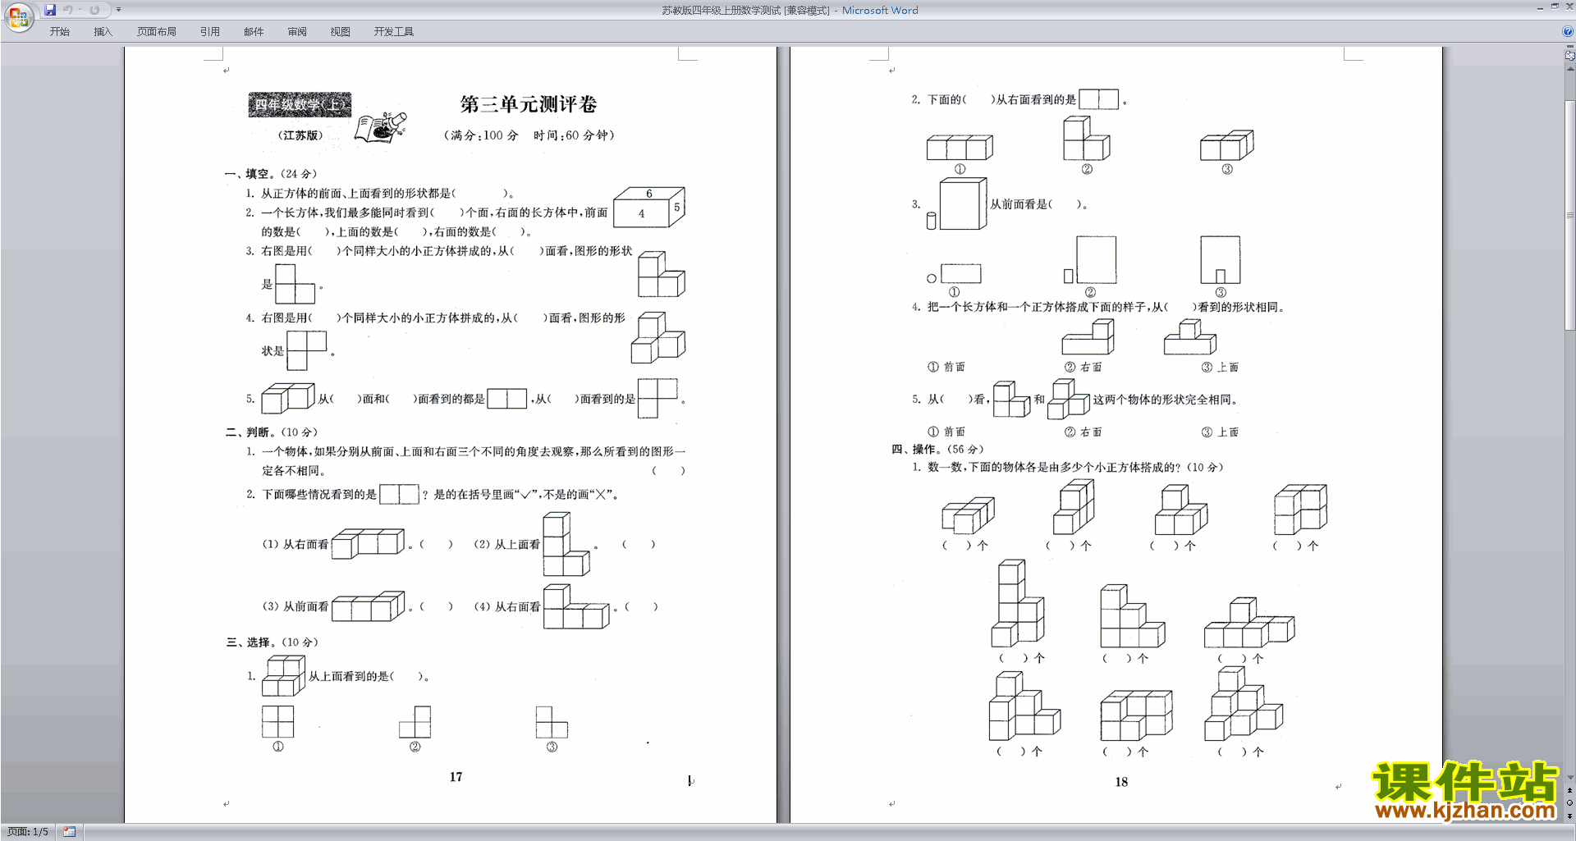
Task: Open the 审阅 tab
Action: click(297, 32)
